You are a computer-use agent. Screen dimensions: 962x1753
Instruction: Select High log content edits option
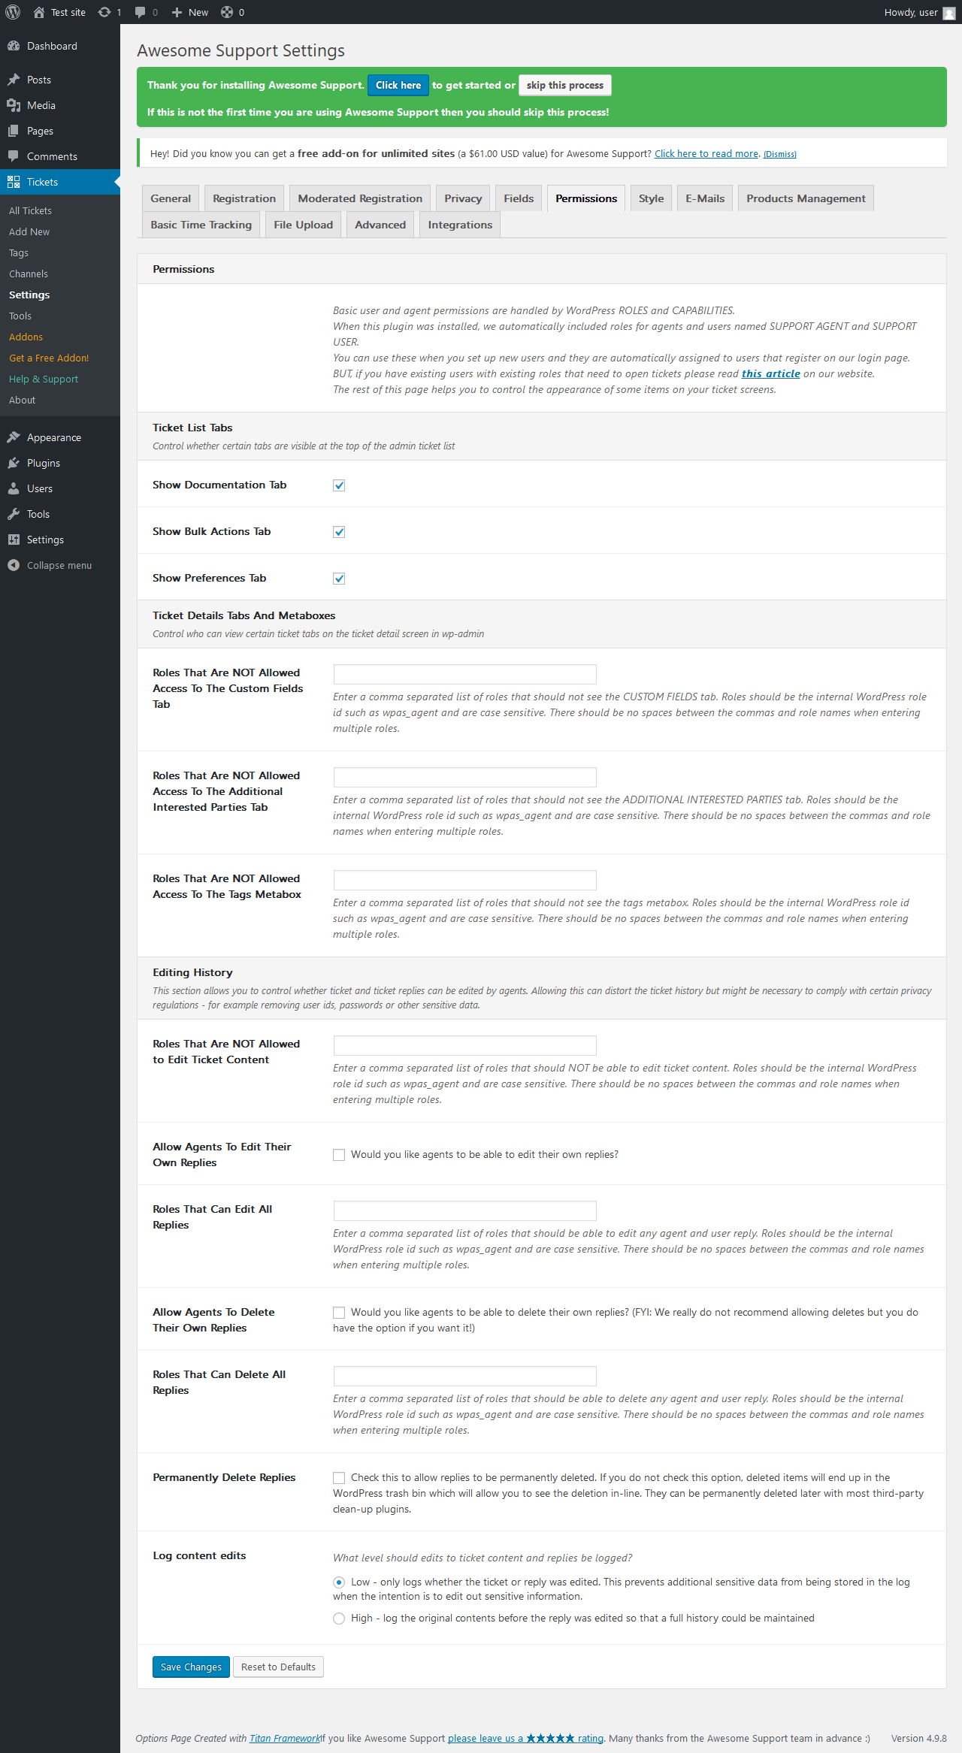click(339, 1619)
